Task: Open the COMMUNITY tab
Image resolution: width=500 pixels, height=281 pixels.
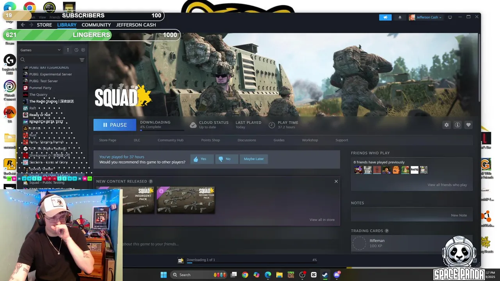Action: tap(96, 25)
